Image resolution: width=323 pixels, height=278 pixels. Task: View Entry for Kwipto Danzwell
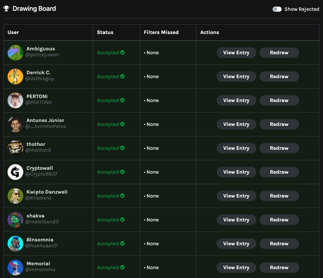236,196
